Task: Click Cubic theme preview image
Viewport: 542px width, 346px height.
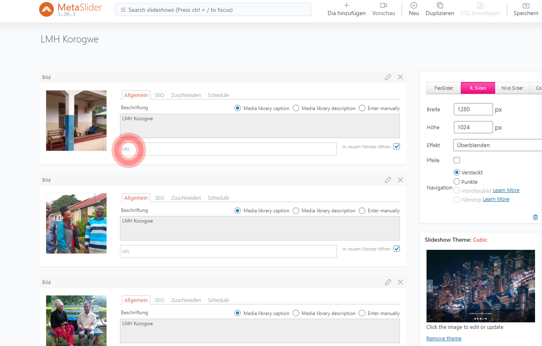Action: pos(481,286)
